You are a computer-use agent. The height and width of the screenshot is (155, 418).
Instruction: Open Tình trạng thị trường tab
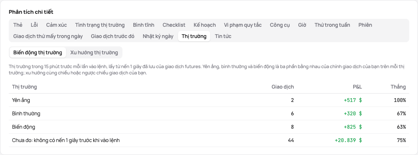(100, 25)
